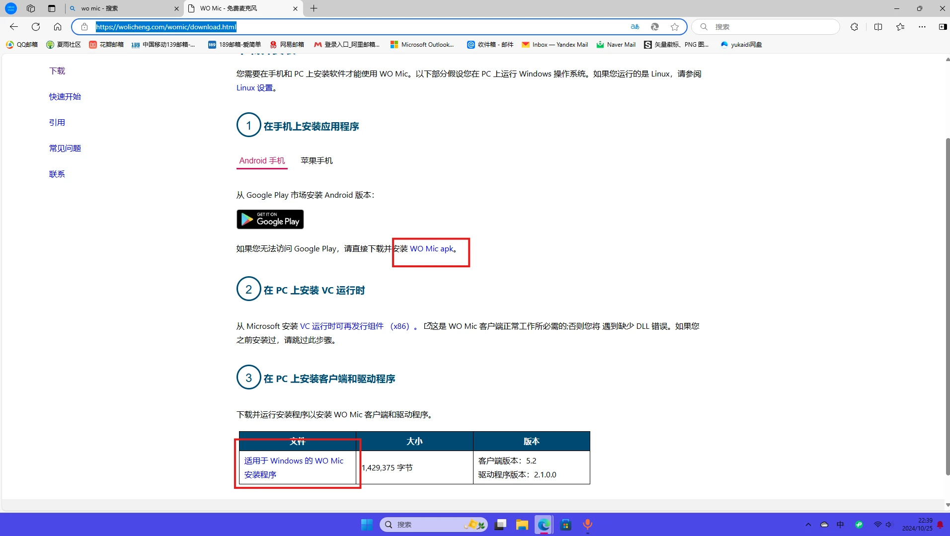The width and height of the screenshot is (950, 536).
Task: Open split screen view icon
Action: 878,27
